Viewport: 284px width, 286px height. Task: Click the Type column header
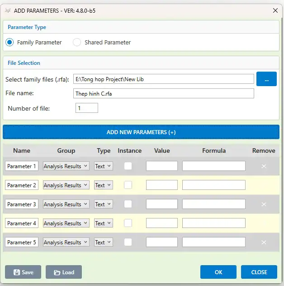click(104, 151)
